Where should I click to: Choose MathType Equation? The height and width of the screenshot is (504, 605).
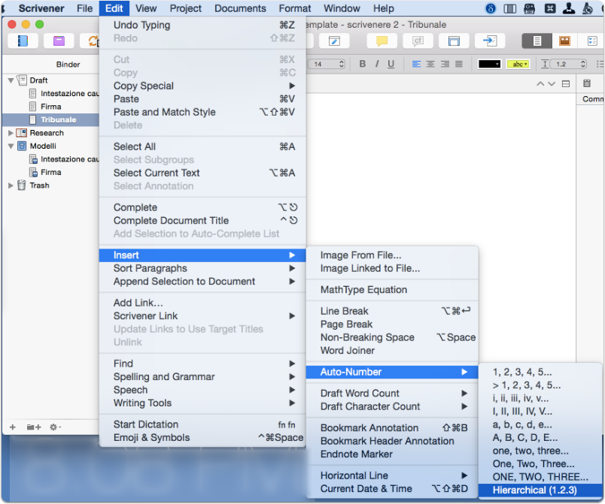(x=392, y=289)
